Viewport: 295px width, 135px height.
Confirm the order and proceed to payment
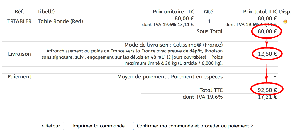(195, 126)
